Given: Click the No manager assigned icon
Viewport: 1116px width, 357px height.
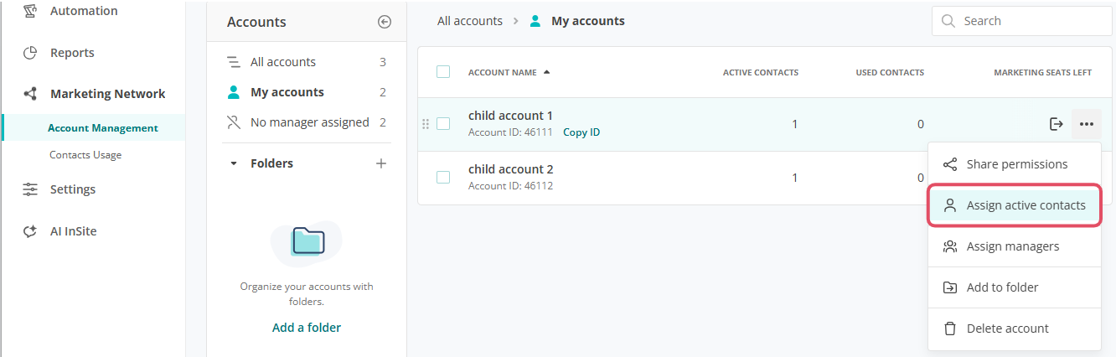Looking at the screenshot, I should coord(234,122).
